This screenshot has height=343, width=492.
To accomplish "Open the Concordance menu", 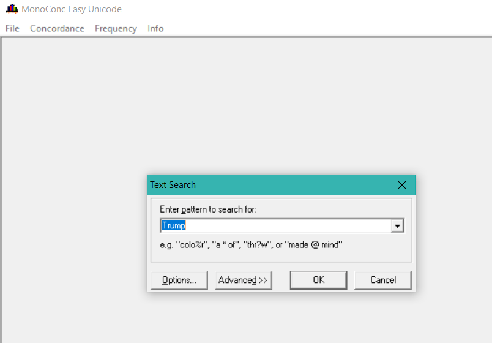I will click(57, 28).
